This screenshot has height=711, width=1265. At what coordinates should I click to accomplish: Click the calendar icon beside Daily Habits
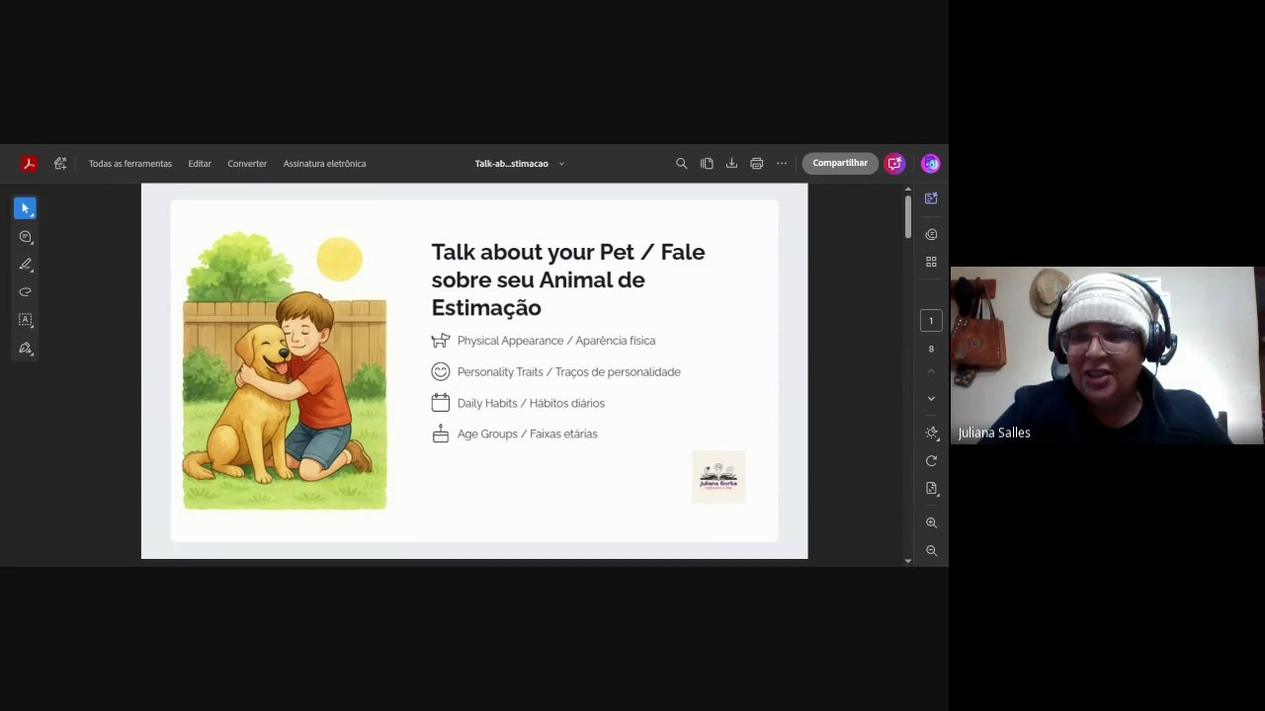441,403
